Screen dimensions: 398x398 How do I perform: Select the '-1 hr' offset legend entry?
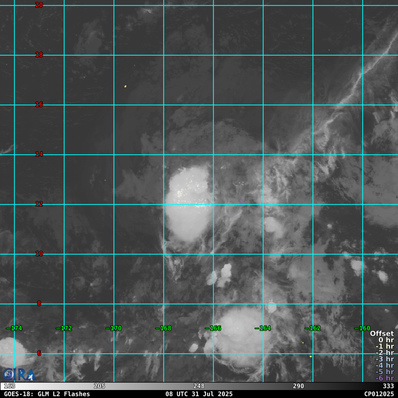(384, 347)
